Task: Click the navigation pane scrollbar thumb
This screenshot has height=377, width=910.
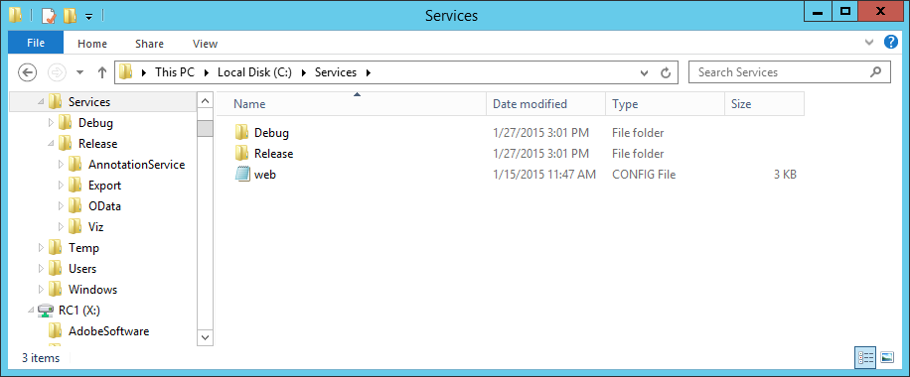Action: click(205, 128)
